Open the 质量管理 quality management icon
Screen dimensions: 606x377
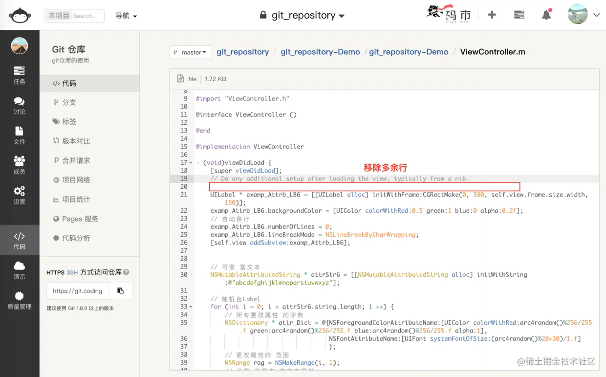(19, 301)
